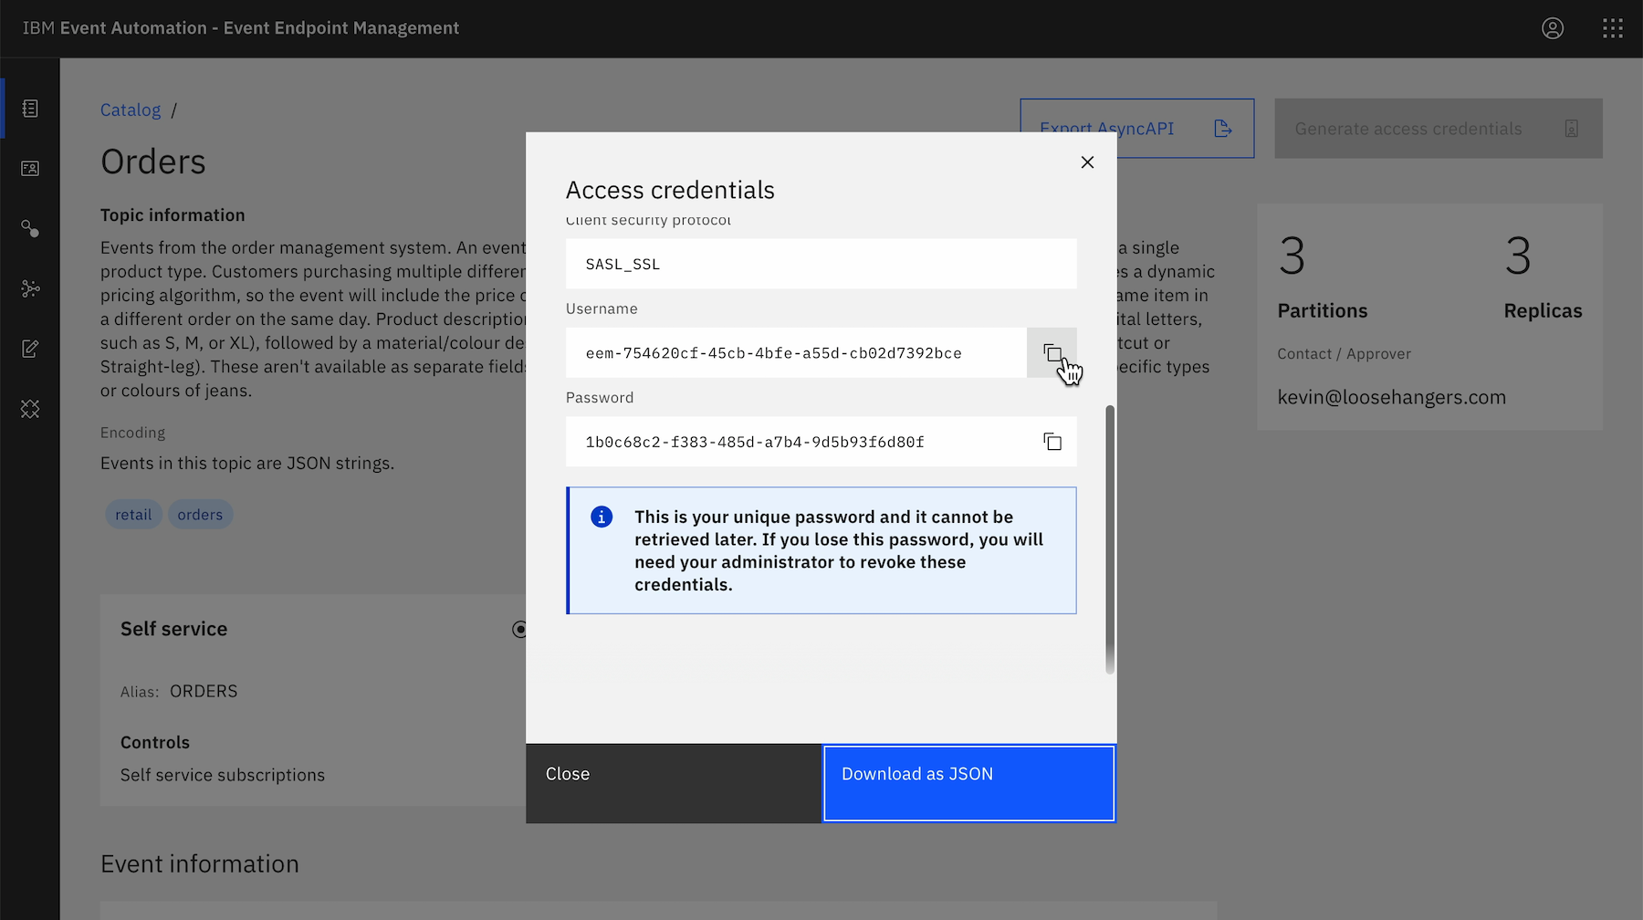Viewport: 1643px width, 920px height.
Task: Close the Access credentials dialog with X
Action: pos(1086,162)
